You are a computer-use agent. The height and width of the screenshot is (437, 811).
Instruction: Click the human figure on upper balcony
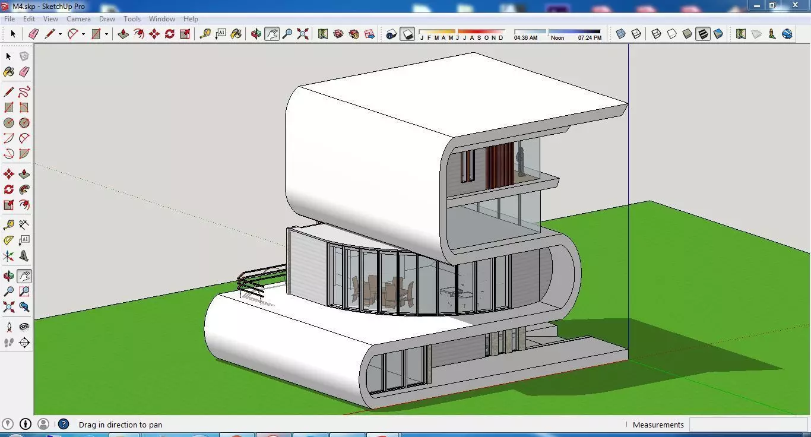(521, 162)
